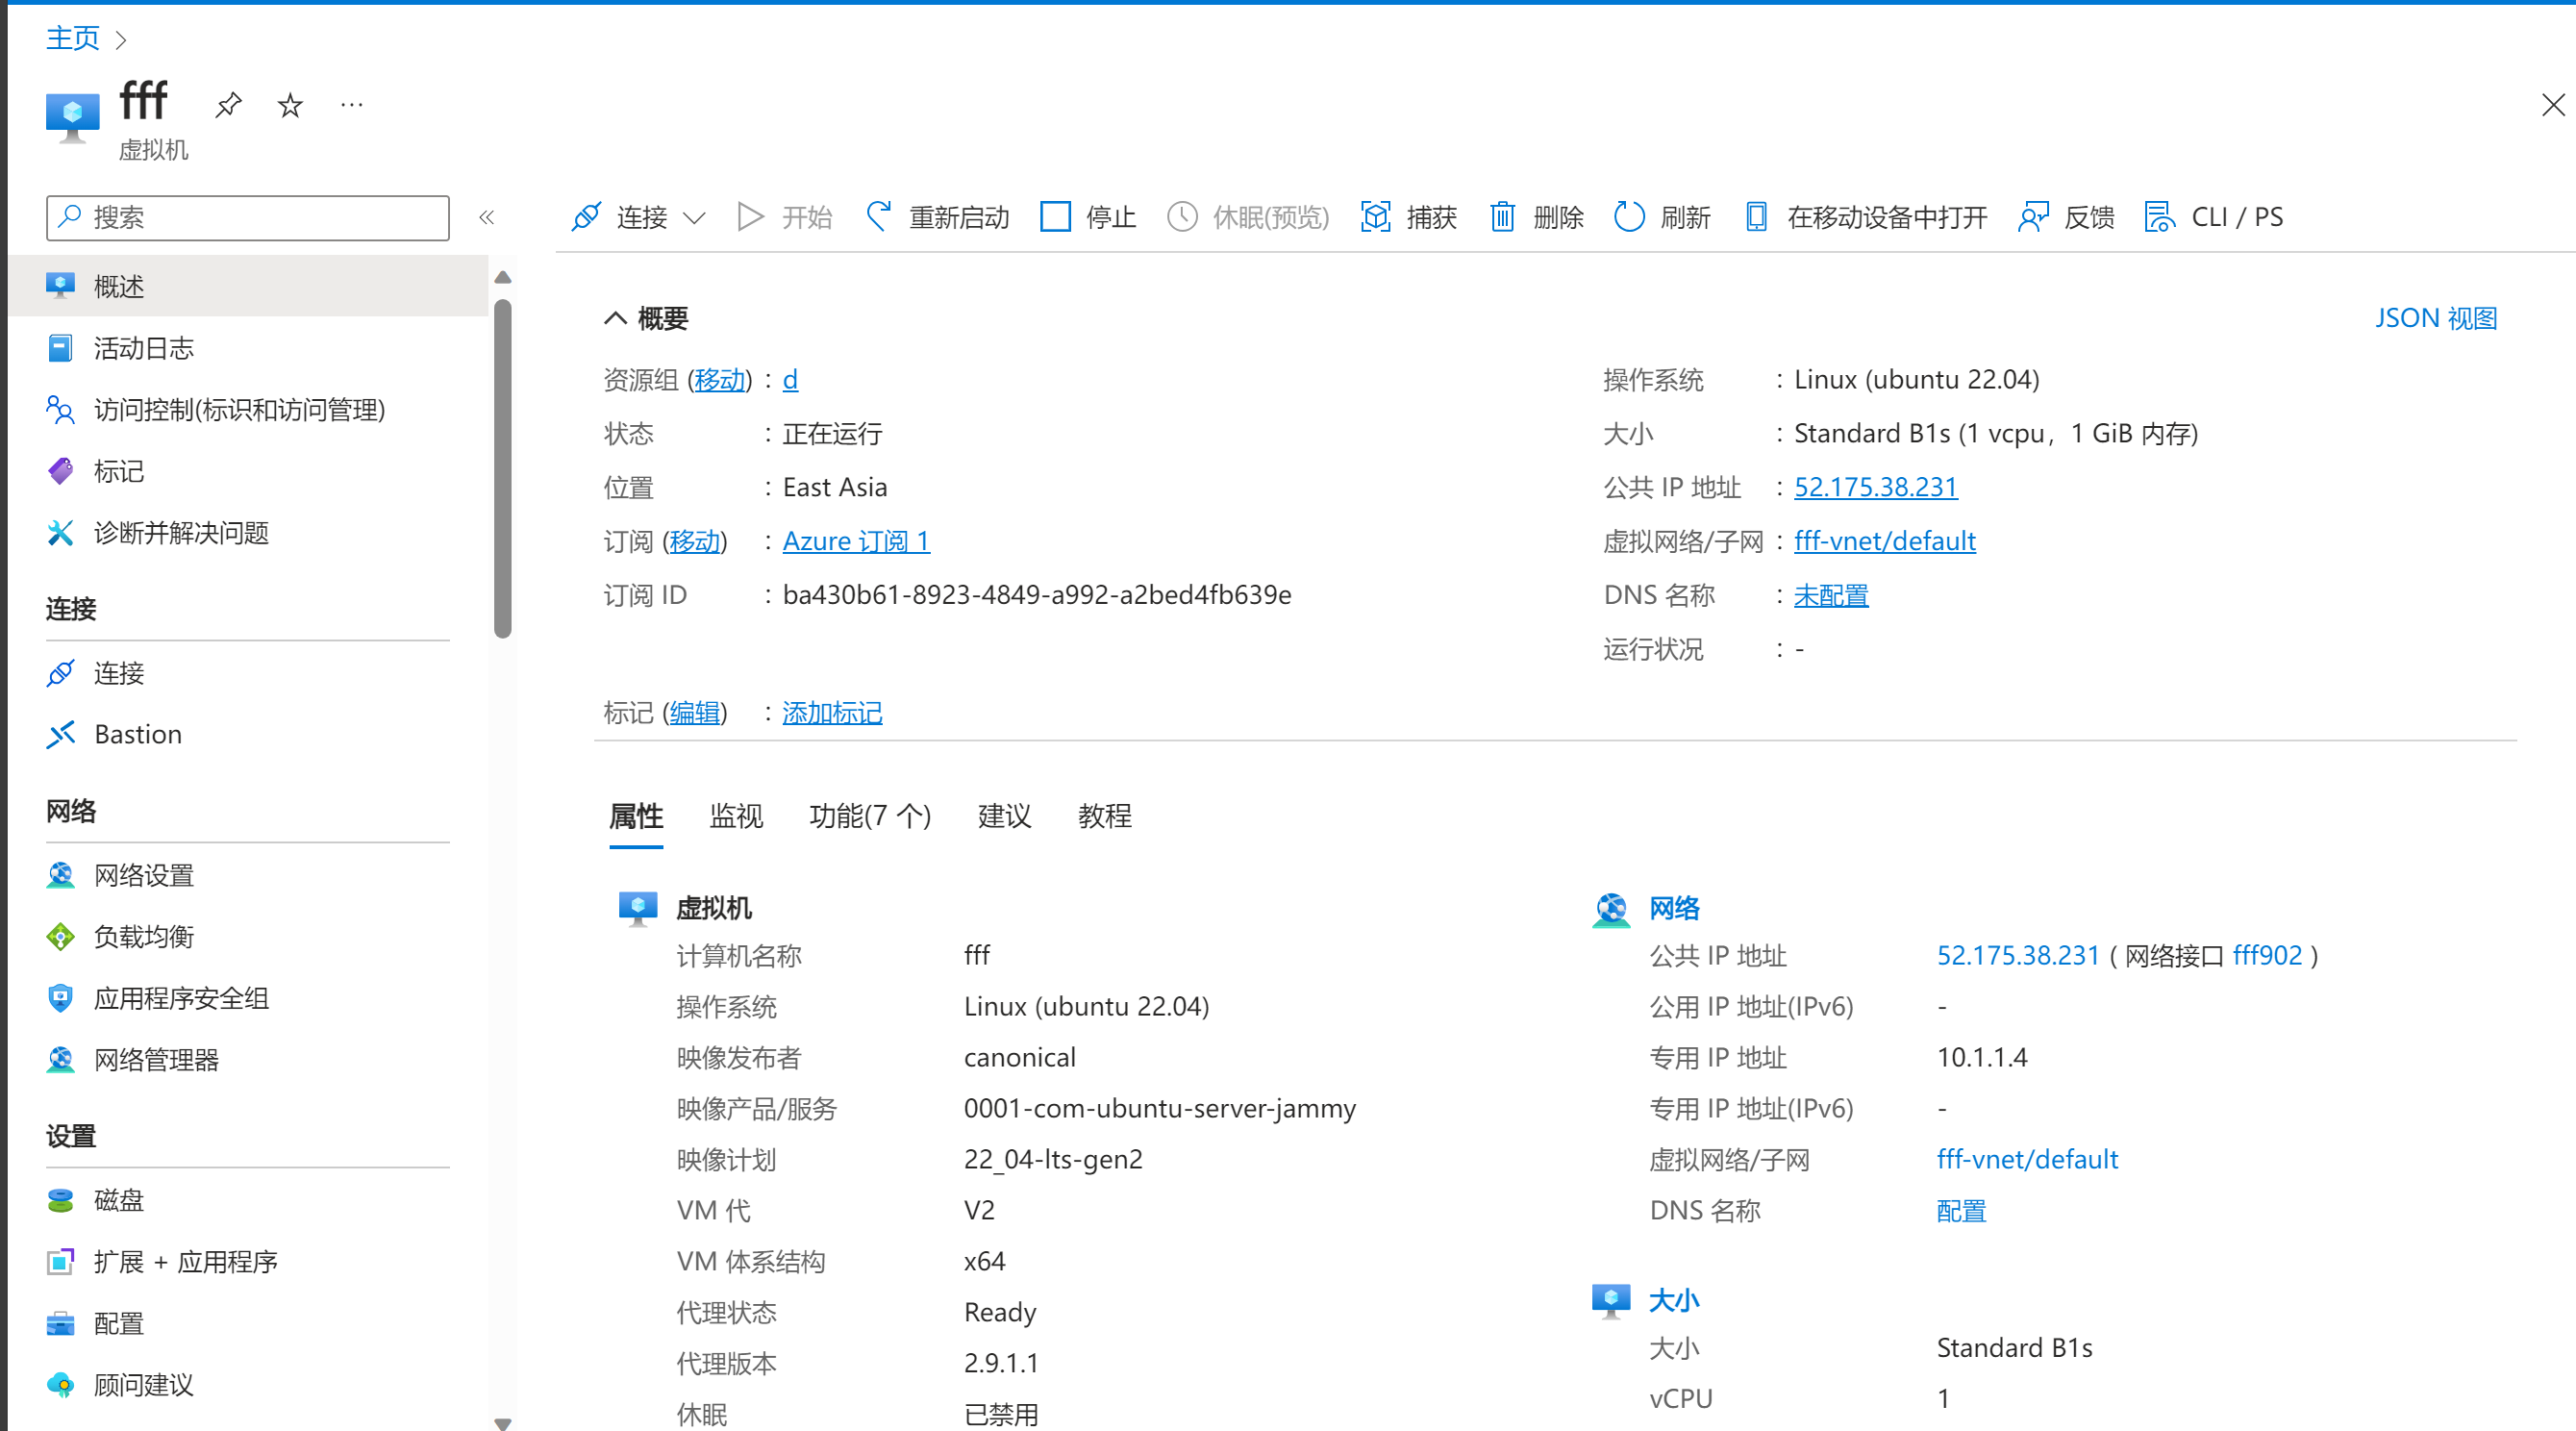Click the 刷新 refresh icon
This screenshot has width=2576, height=1431.
(x=1629, y=216)
